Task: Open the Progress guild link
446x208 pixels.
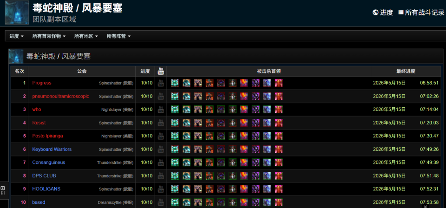Action: (42, 83)
